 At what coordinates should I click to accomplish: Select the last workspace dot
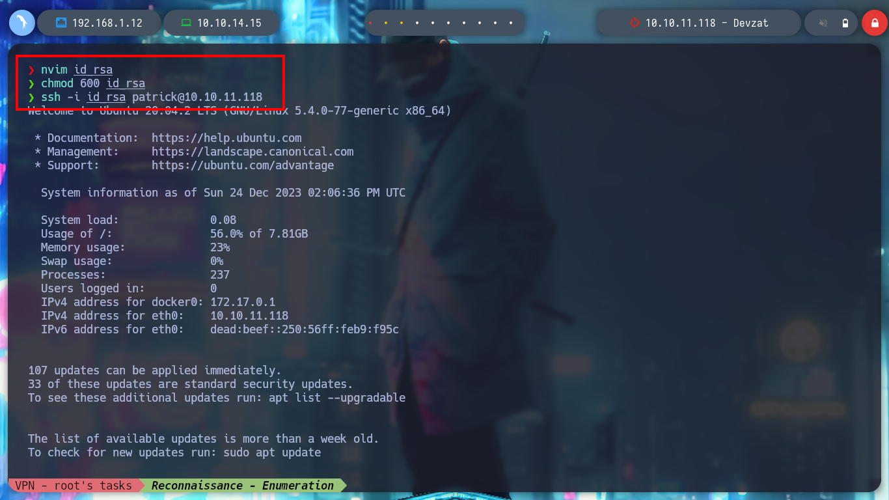(x=512, y=23)
